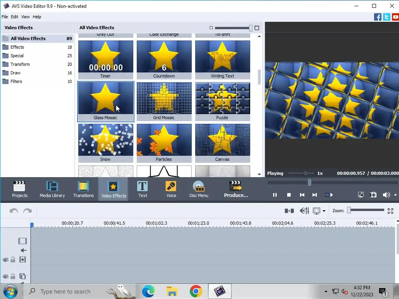This screenshot has width=399, height=299.
Task: Mute the preview volume speaker
Action: (386, 195)
